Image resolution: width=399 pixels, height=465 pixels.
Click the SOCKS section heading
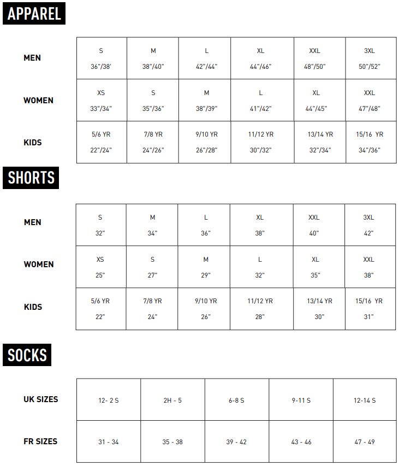click(x=27, y=355)
